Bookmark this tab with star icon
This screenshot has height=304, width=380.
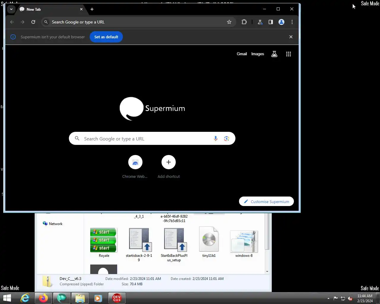tap(229, 22)
